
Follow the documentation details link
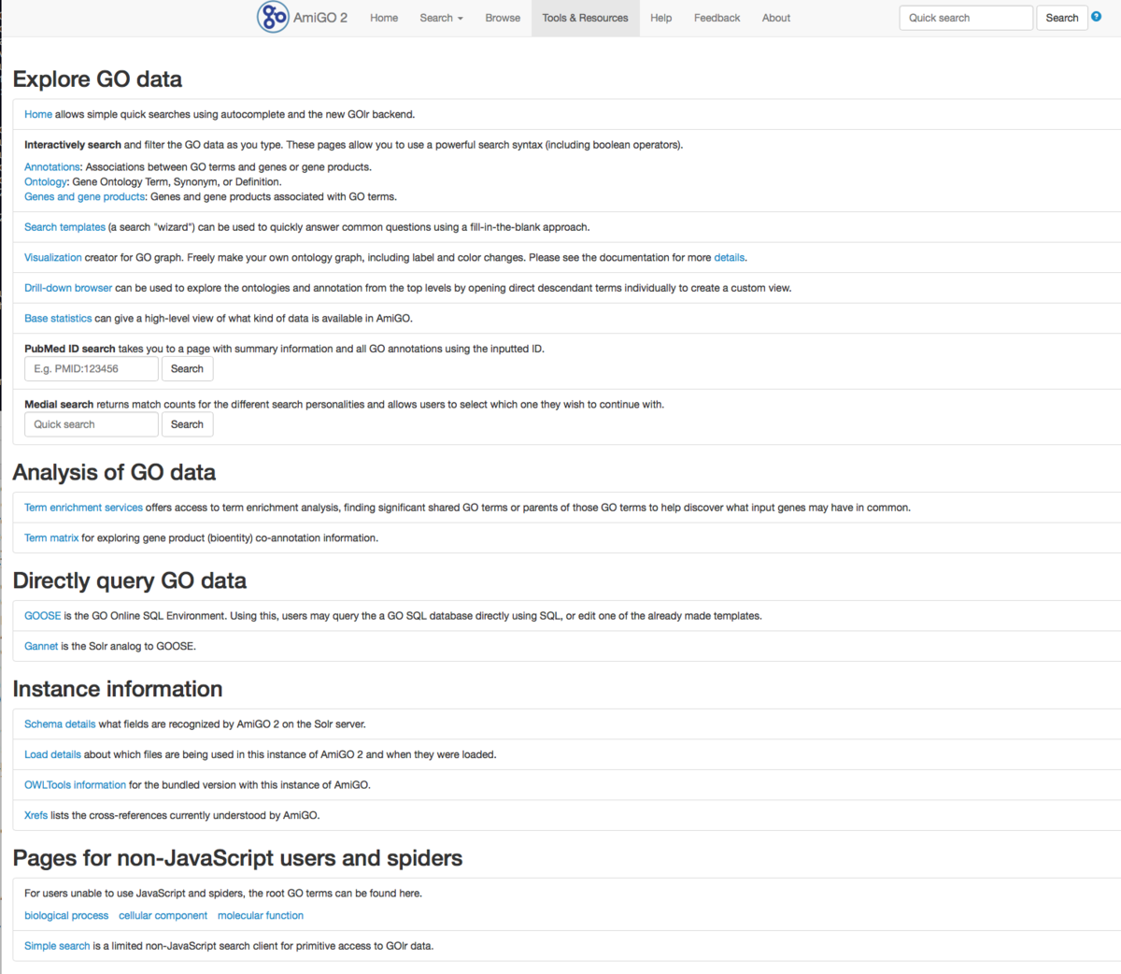pos(730,258)
